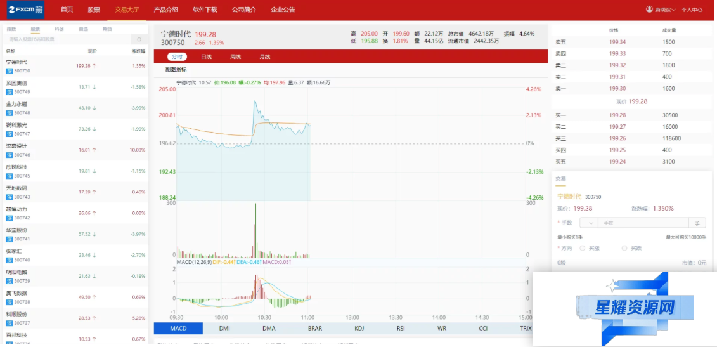Select the 周线 chart tab
The height and width of the screenshot is (347, 717).
coord(235,56)
